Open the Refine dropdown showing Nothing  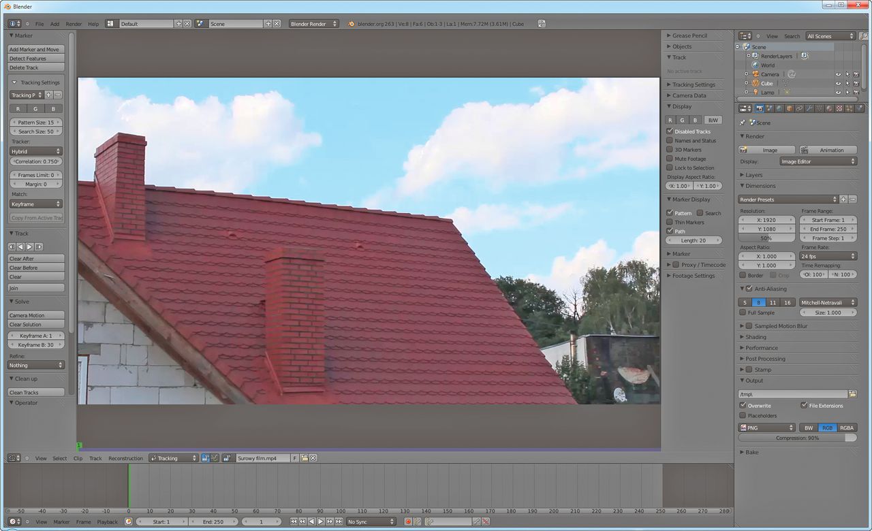tap(36, 366)
